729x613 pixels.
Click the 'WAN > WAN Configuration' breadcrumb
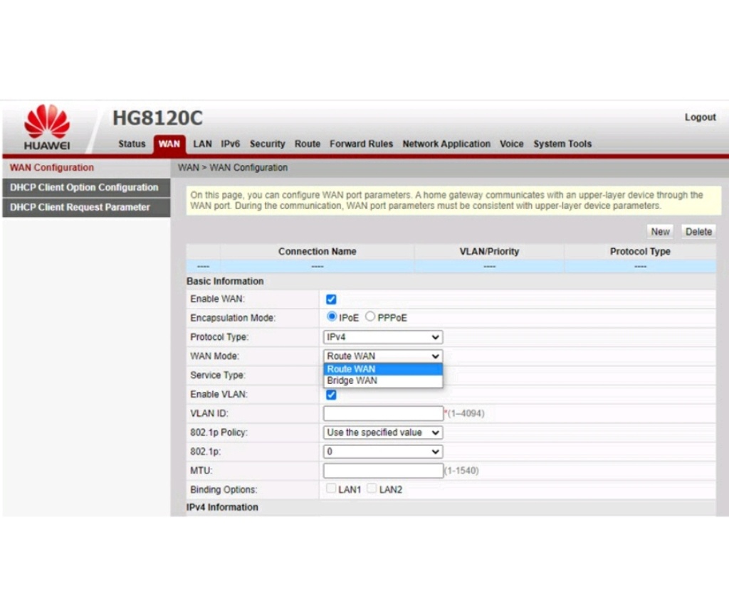tap(233, 168)
